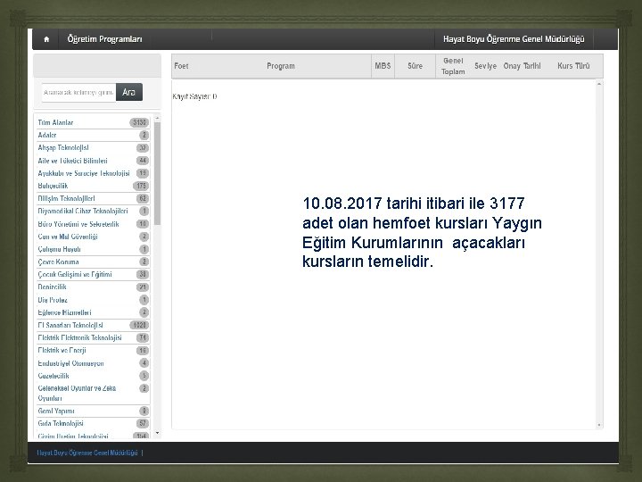Click the search keyword input field
642x482 pixels.
[x=78, y=92]
